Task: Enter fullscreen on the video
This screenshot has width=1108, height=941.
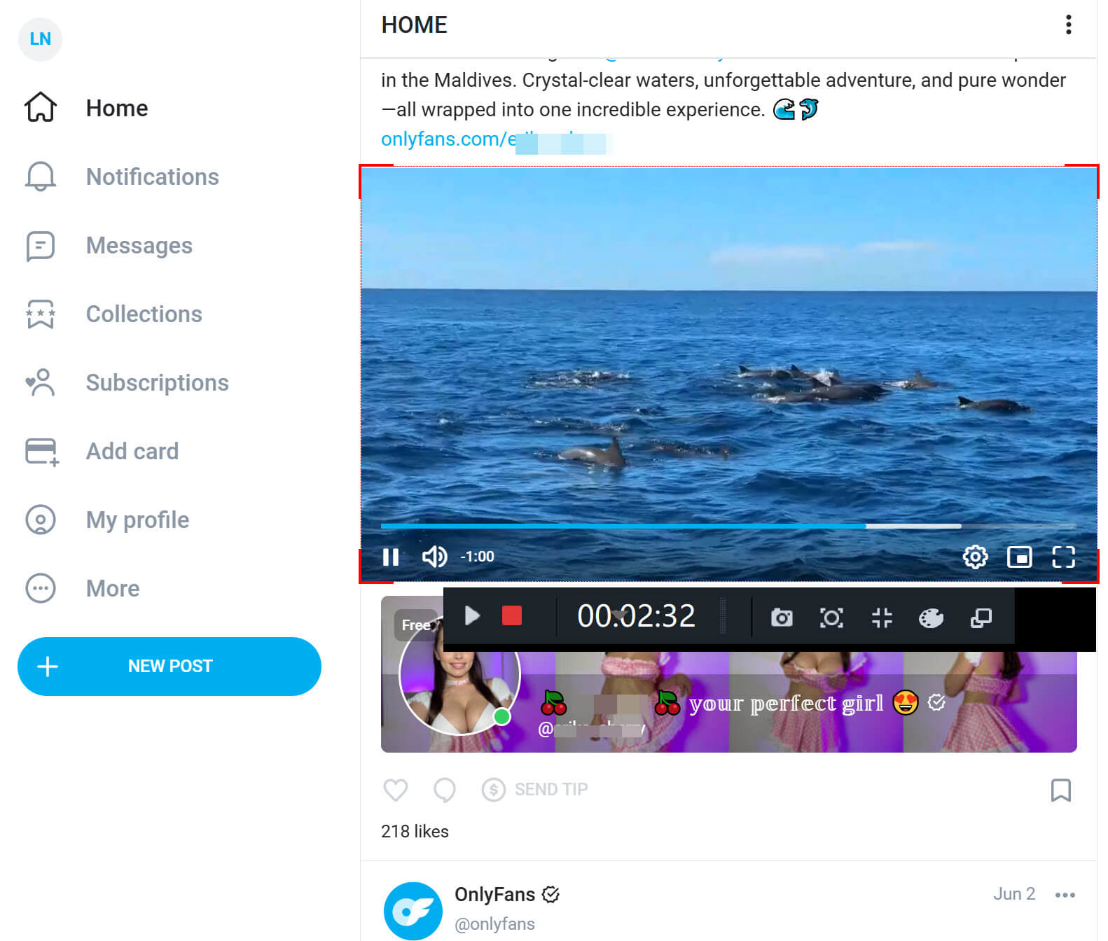Action: coord(1063,557)
